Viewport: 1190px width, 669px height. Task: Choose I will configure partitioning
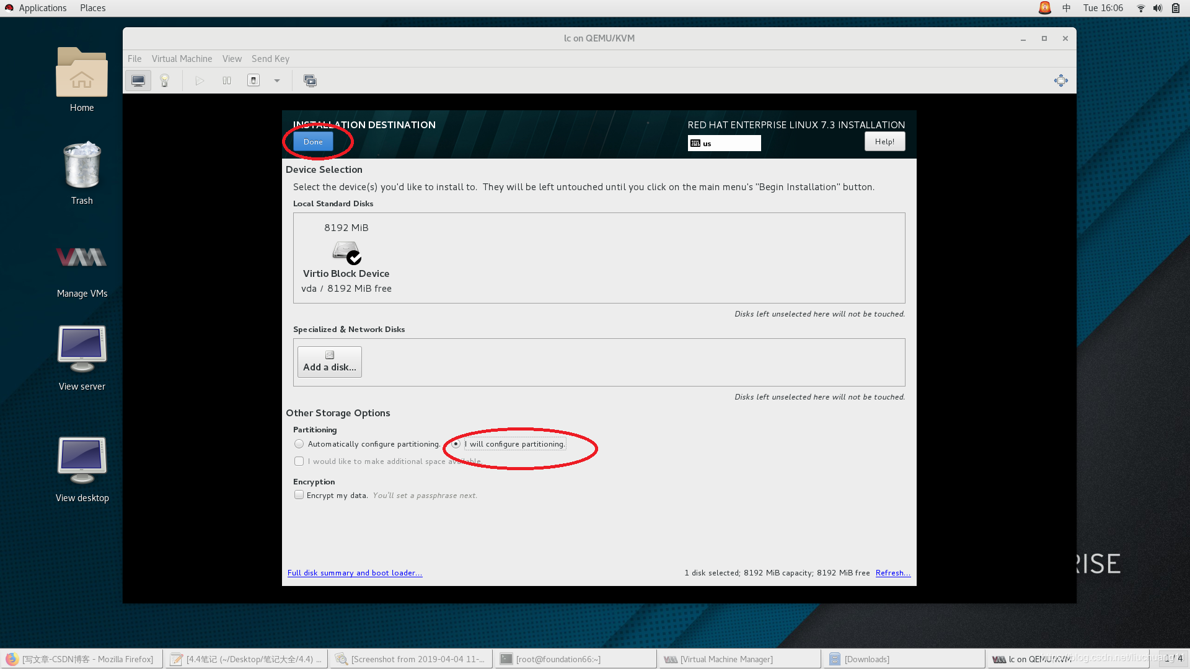509,444
